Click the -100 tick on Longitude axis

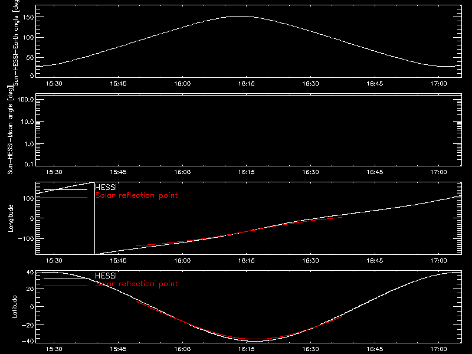(x=26, y=238)
